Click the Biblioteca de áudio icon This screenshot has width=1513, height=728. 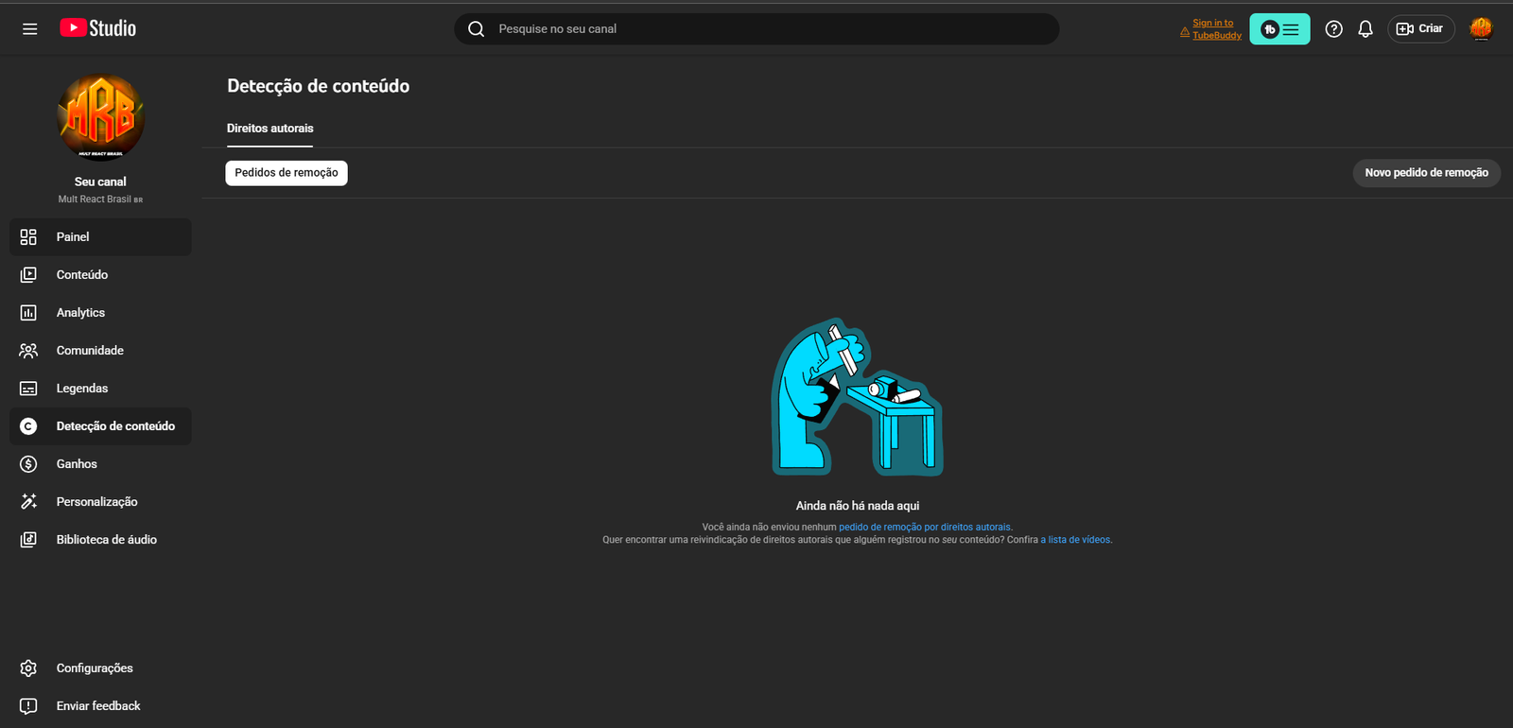click(28, 540)
